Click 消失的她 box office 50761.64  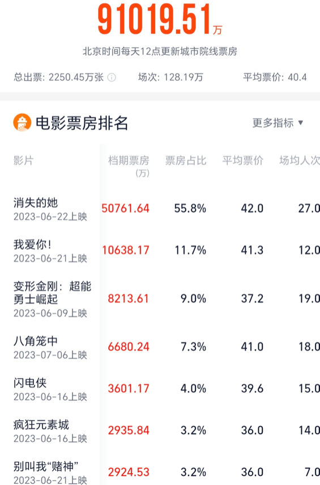(125, 208)
